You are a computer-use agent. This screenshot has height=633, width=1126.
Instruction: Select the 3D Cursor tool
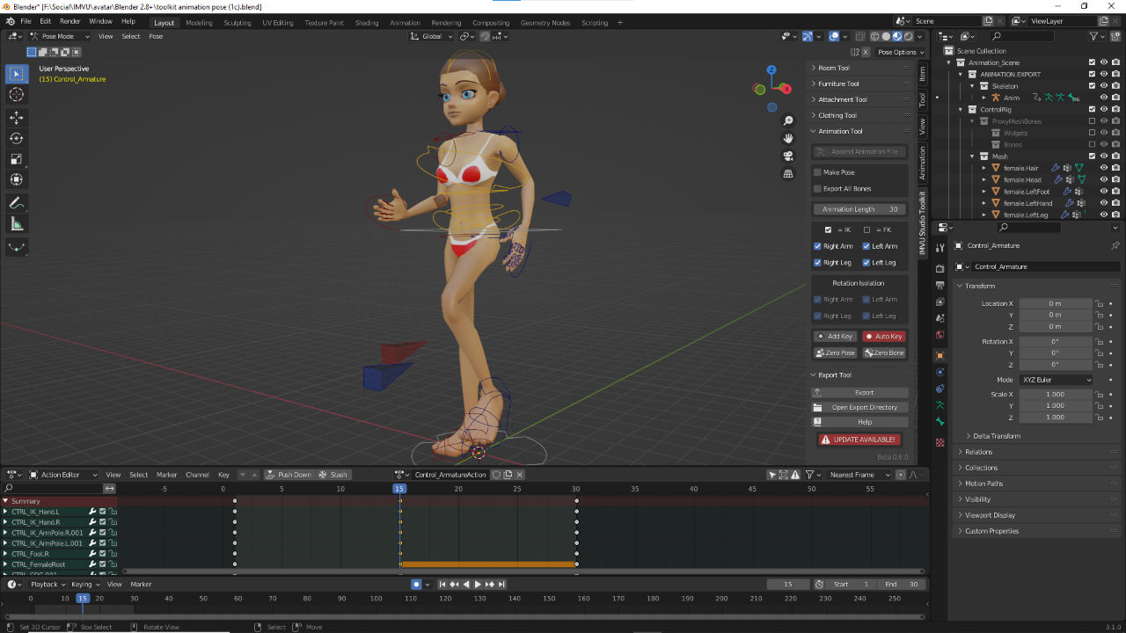point(17,95)
